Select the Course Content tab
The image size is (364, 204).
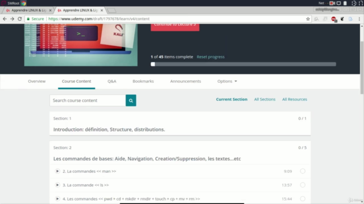click(x=76, y=81)
